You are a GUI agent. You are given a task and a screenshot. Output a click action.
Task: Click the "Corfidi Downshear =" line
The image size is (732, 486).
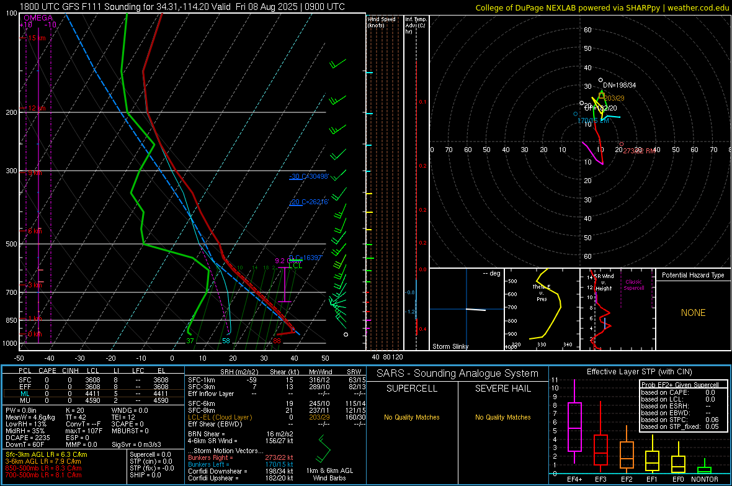point(241,471)
